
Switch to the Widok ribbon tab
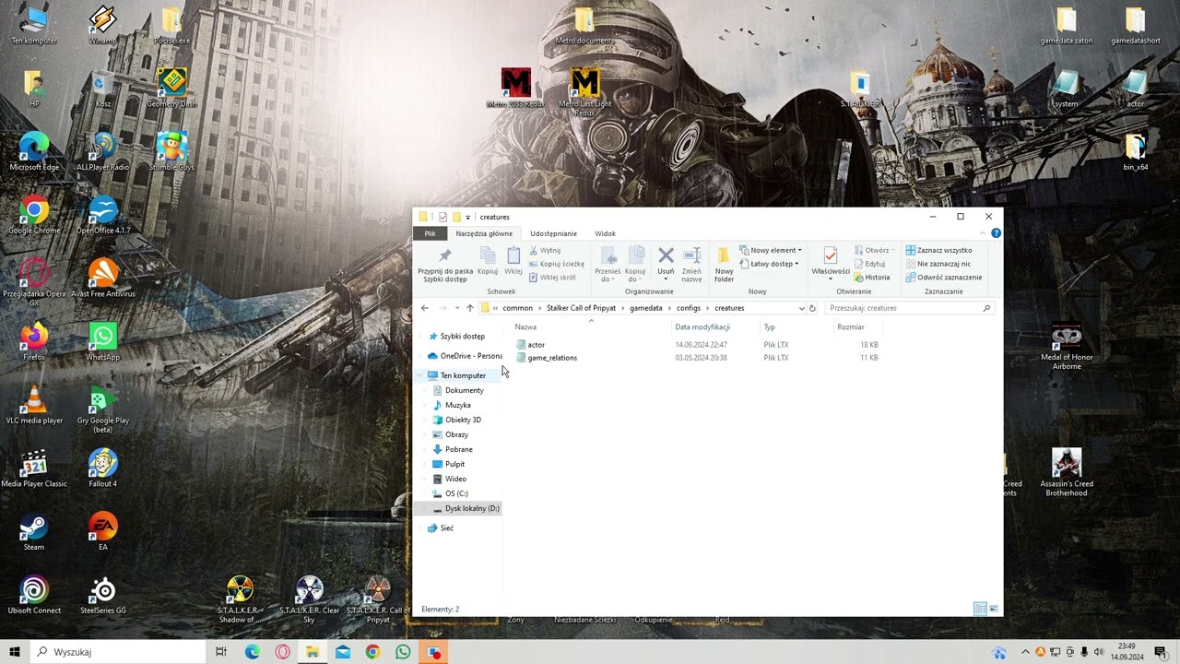pos(605,233)
